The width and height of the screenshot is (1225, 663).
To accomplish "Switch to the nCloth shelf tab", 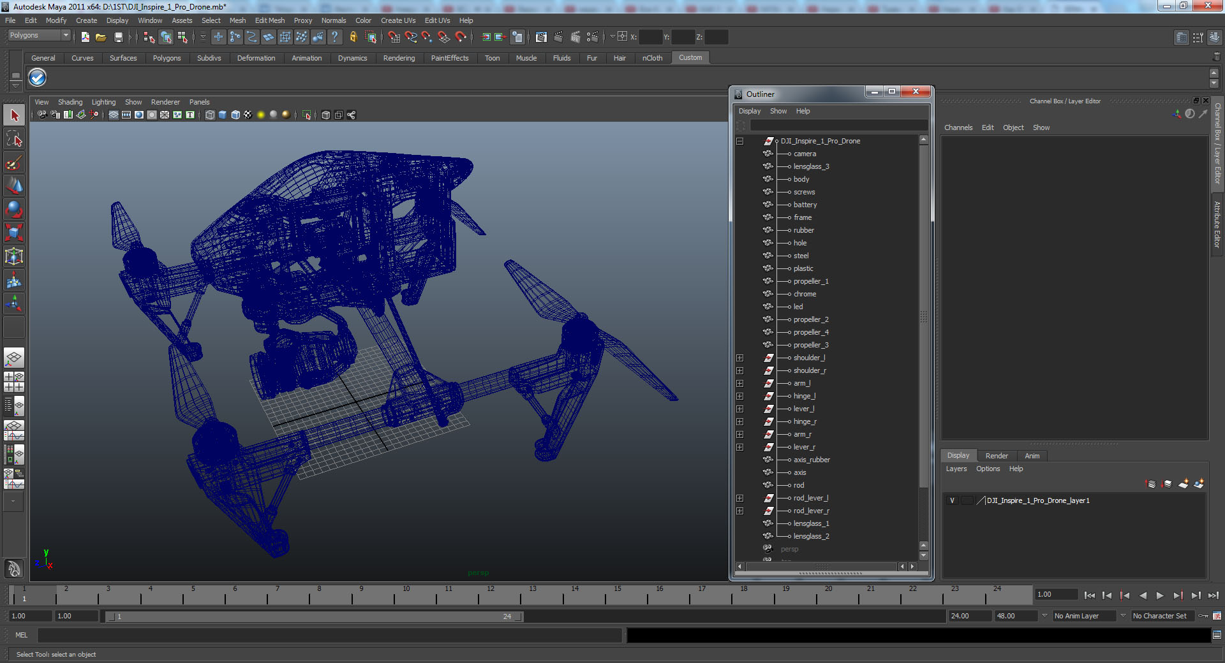I will (652, 58).
